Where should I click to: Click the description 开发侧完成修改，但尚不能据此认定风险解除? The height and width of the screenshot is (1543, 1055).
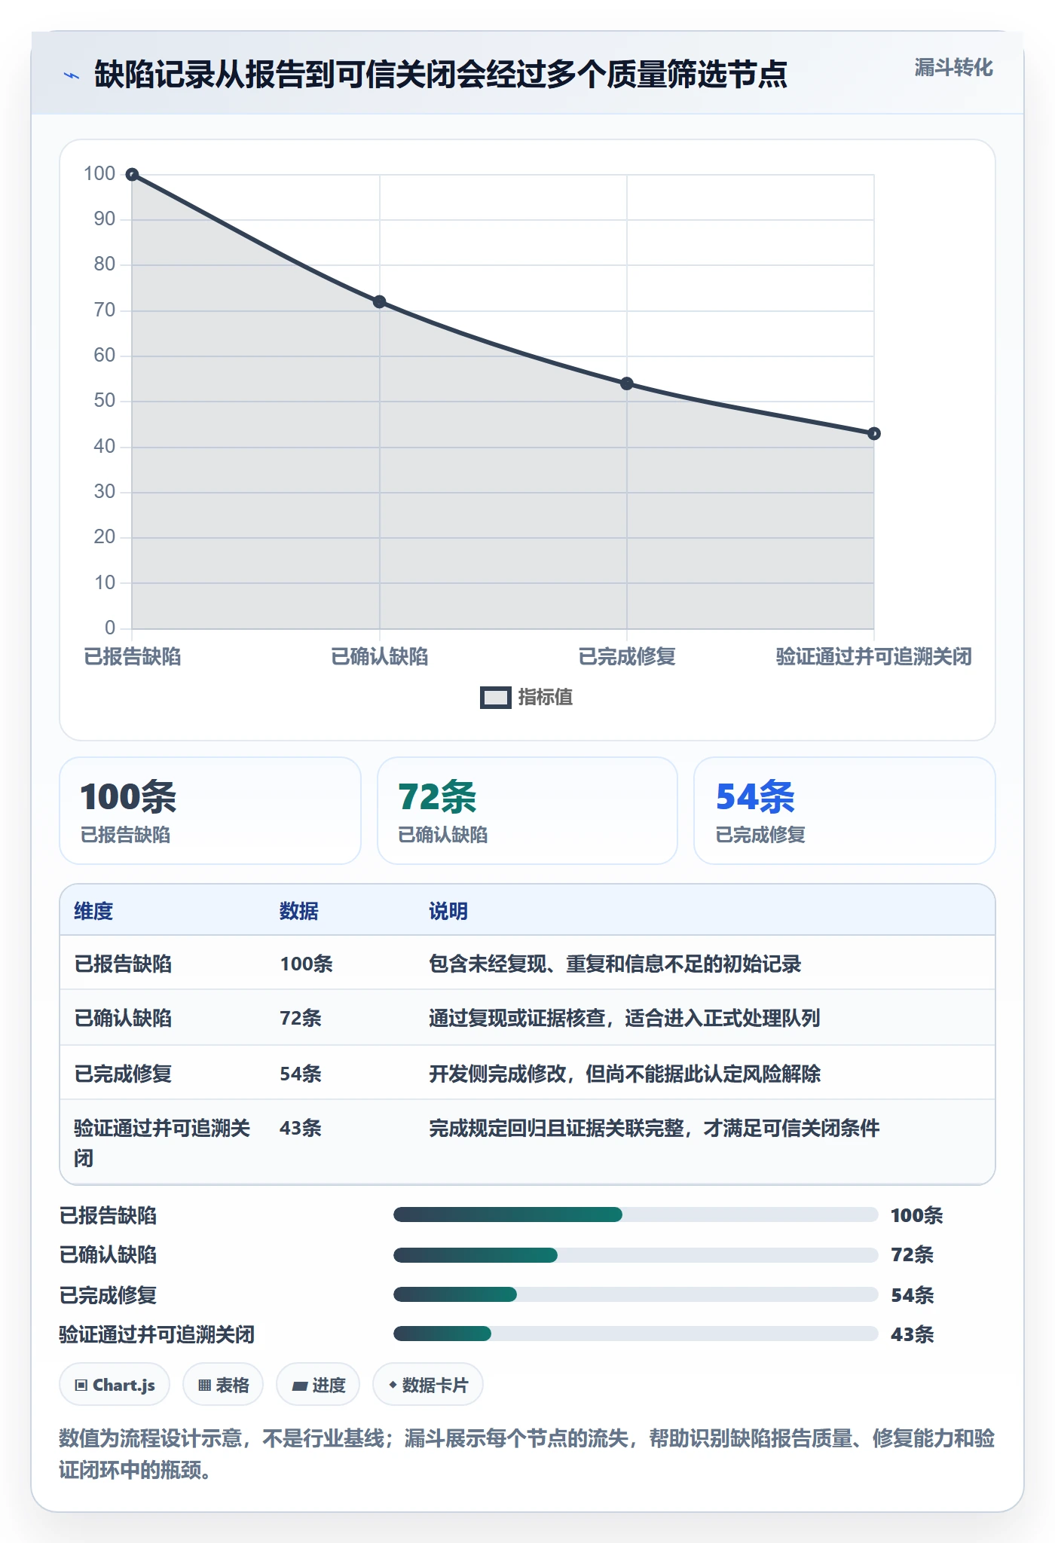(625, 1074)
